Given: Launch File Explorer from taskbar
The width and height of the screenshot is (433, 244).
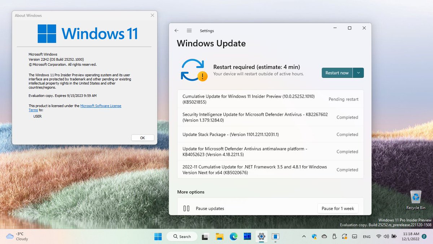Looking at the screenshot, I should click(219, 237).
